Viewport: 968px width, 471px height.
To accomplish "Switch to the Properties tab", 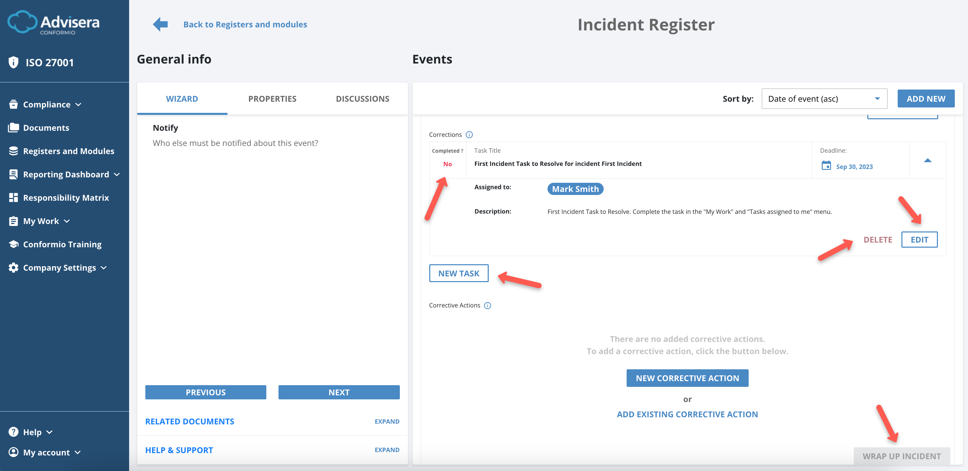I will click(x=272, y=98).
